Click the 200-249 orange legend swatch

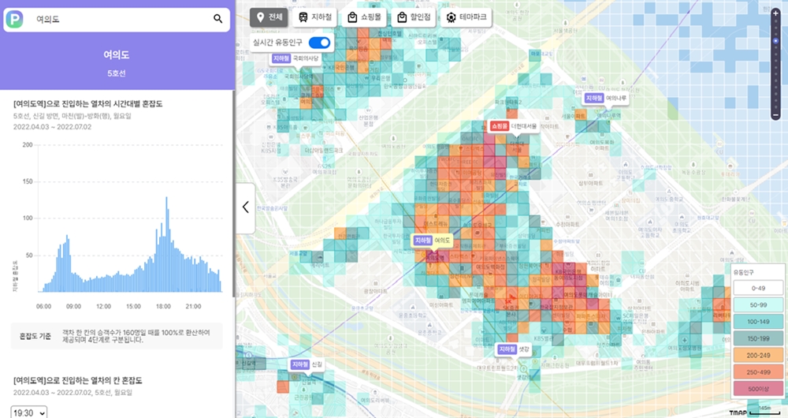pos(756,356)
